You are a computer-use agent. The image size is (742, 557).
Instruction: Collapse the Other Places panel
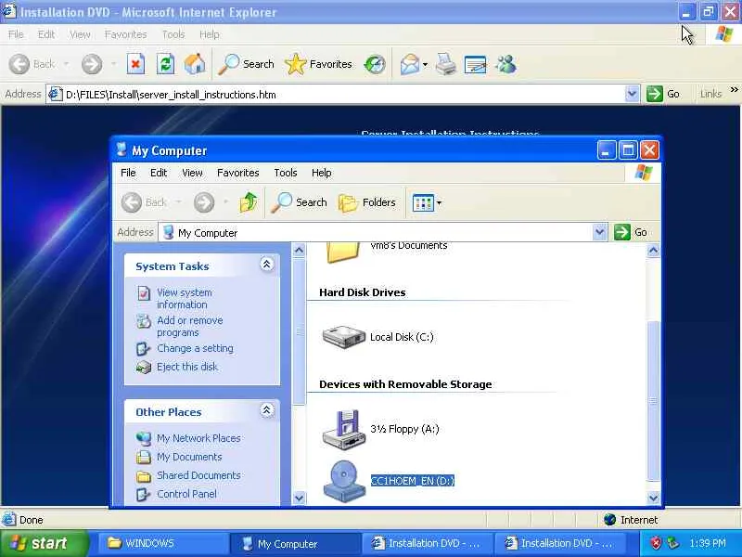click(x=266, y=410)
